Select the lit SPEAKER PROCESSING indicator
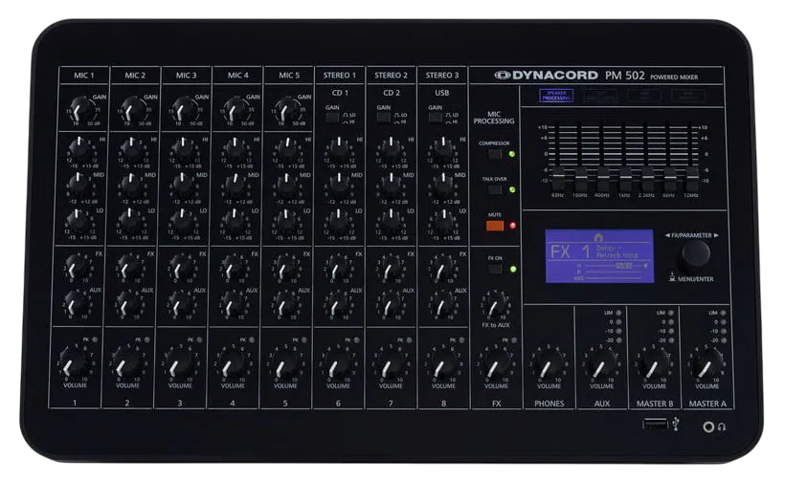 pyautogui.click(x=556, y=96)
